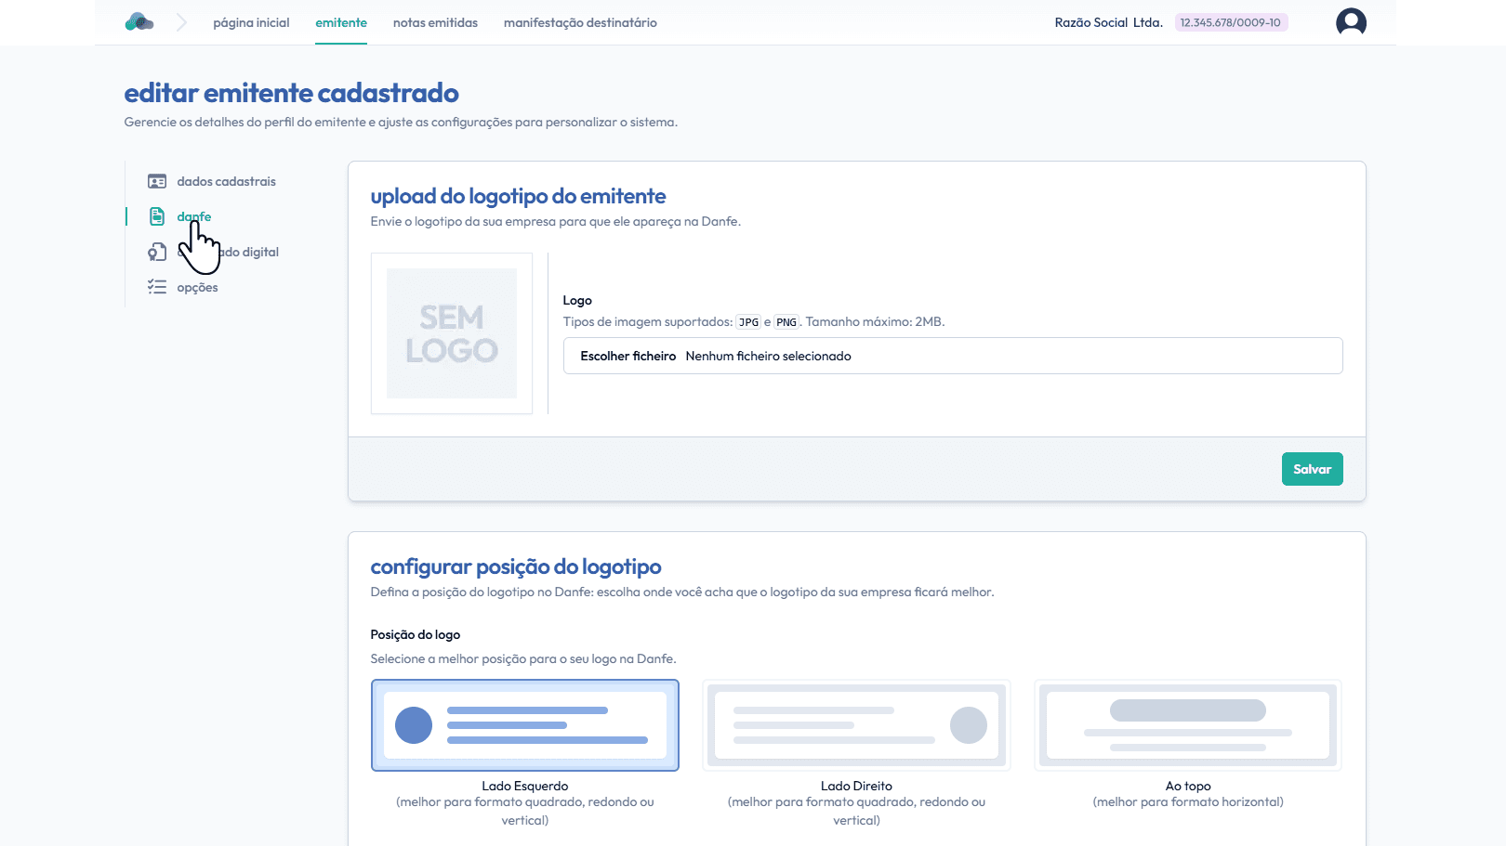Image resolution: width=1506 pixels, height=846 pixels.
Task: Open the página inicial tab
Action: tap(251, 22)
